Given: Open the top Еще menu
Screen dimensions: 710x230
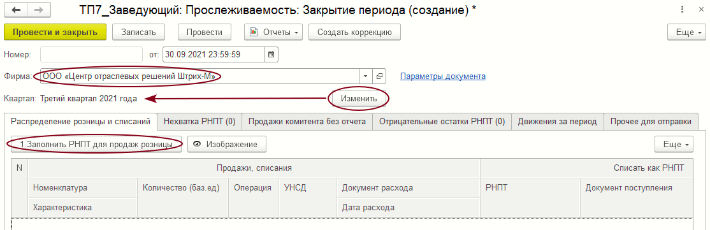Looking at the screenshot, I should click(x=686, y=32).
